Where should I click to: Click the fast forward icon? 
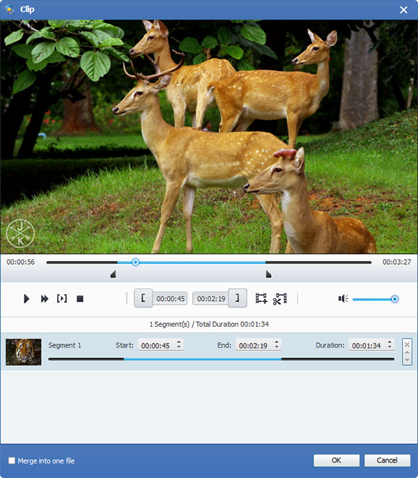pyautogui.click(x=45, y=299)
